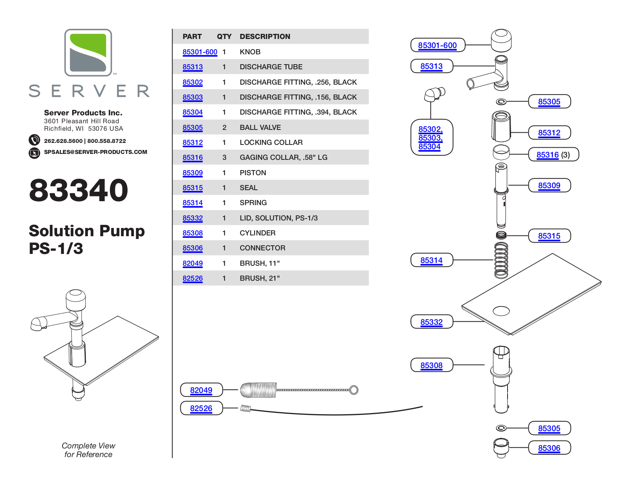Image resolution: width=630 pixels, height=487 pixels.
Task: Follow the 85332 Lid table link
Action: pyautogui.click(x=193, y=218)
